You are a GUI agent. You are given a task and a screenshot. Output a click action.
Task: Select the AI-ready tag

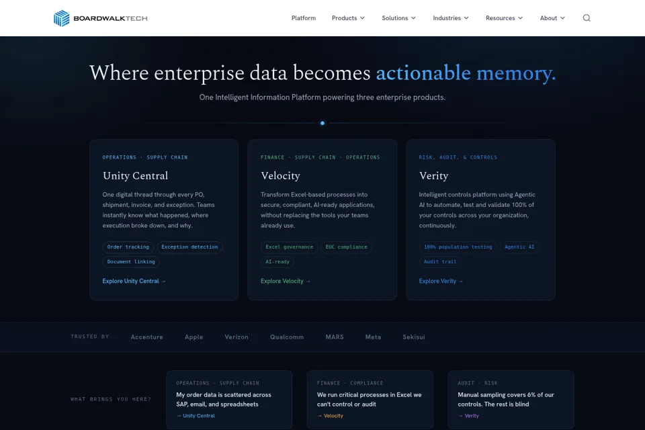(x=277, y=262)
